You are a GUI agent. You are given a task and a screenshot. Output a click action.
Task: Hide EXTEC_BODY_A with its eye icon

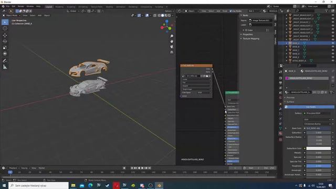coord(333,61)
